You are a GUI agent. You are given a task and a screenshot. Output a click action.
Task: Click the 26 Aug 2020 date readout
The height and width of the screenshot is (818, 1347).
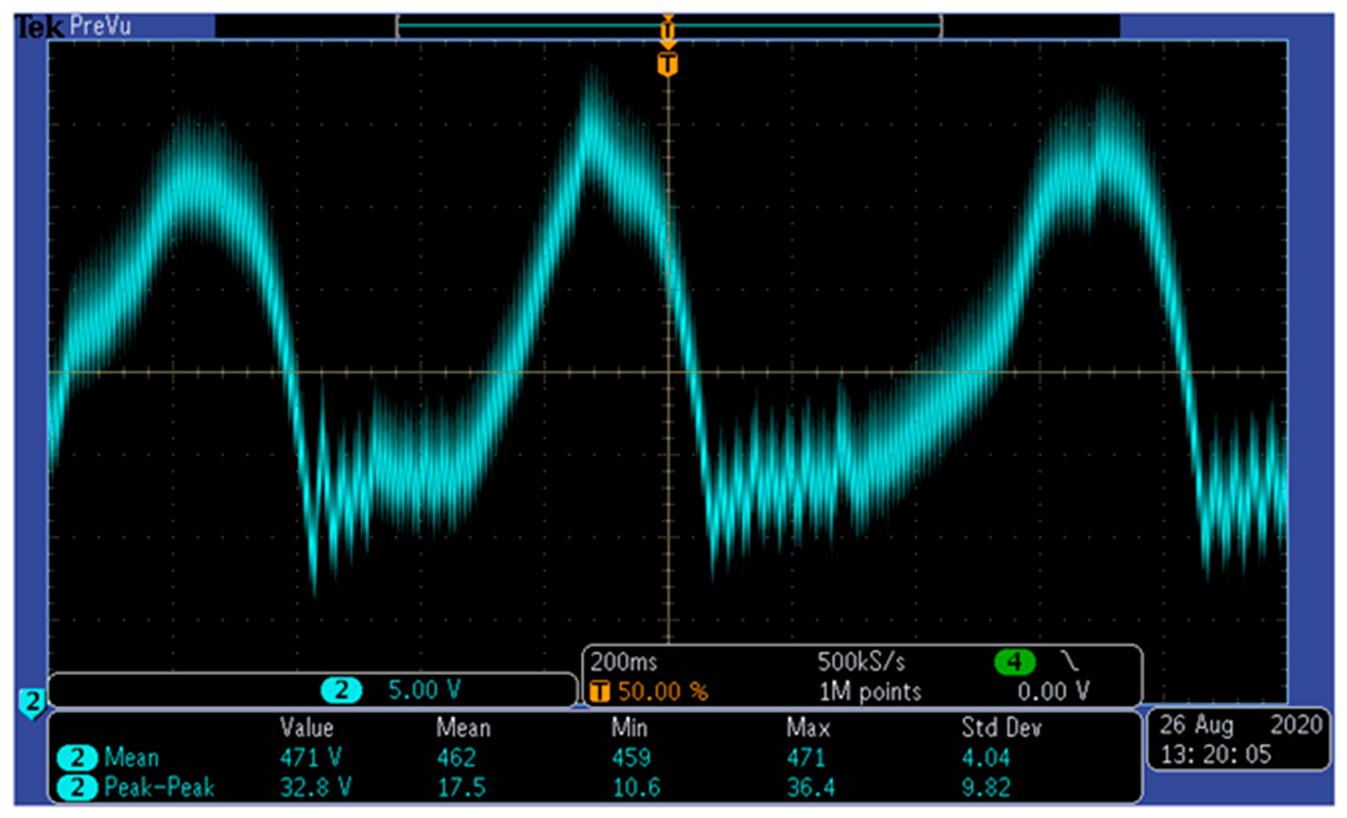coord(1240,726)
